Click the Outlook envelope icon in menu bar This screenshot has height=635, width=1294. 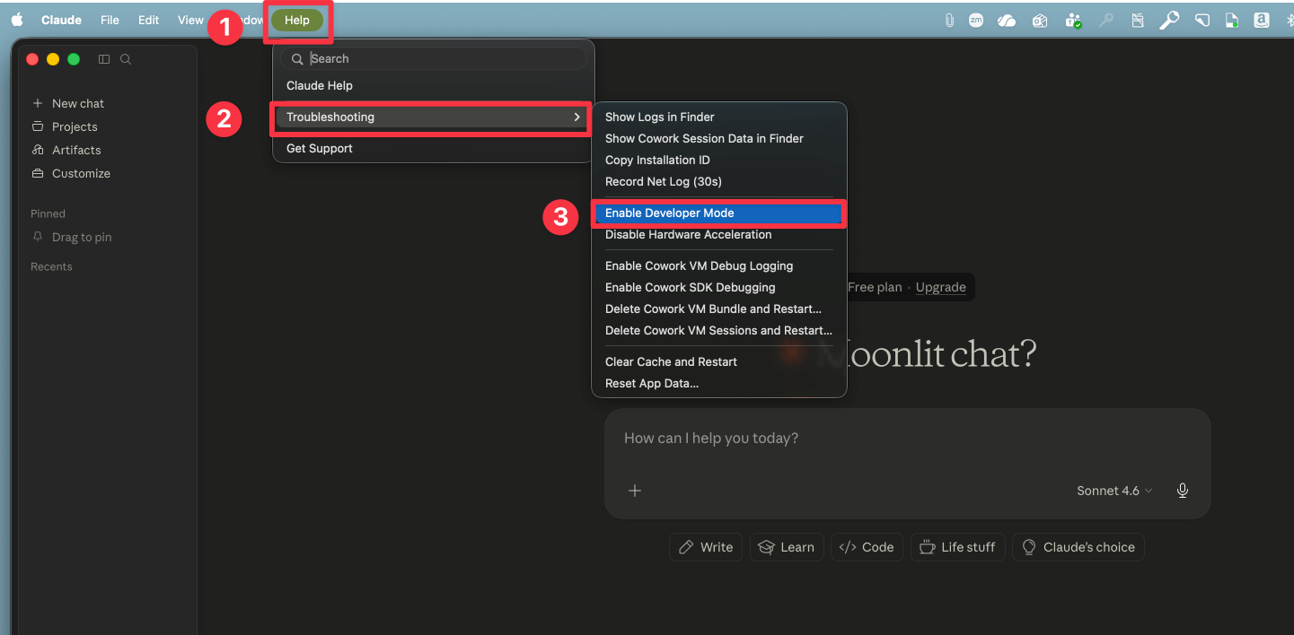coord(1040,20)
